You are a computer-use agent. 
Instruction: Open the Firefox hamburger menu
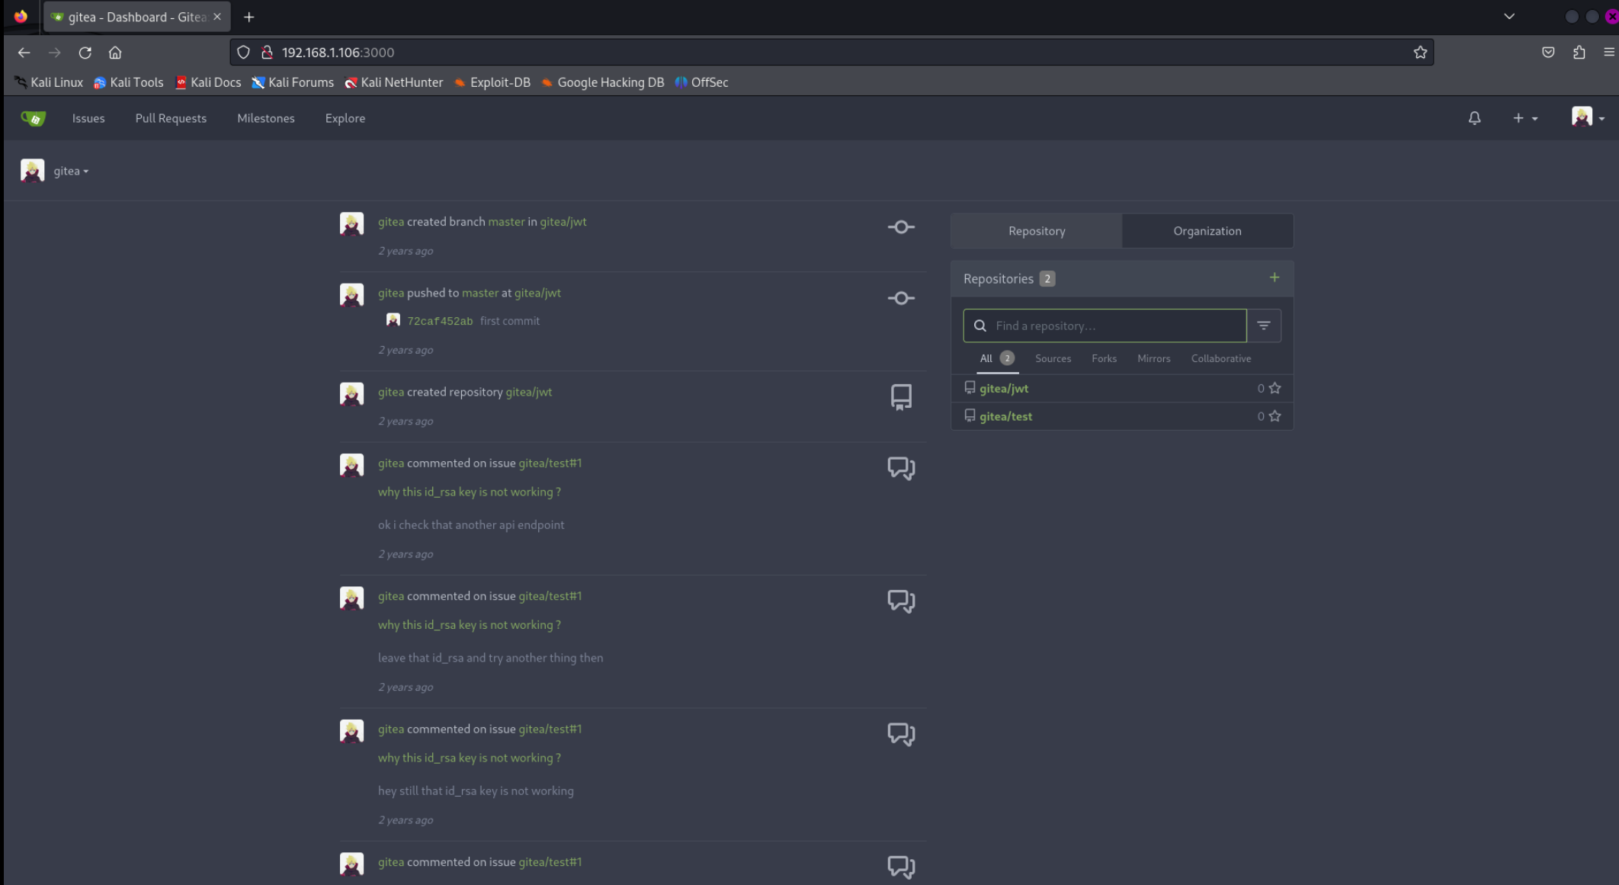click(1609, 53)
